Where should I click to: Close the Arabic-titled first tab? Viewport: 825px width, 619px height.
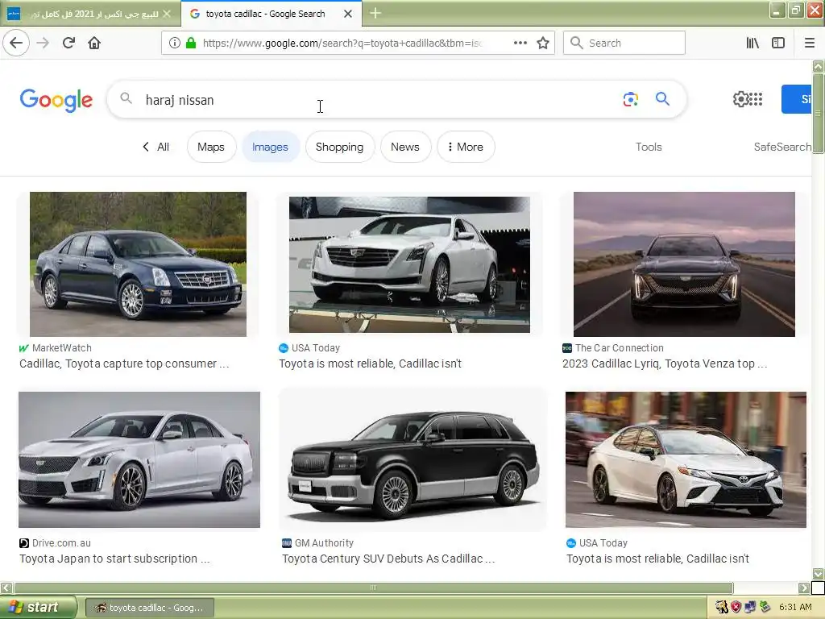click(167, 14)
